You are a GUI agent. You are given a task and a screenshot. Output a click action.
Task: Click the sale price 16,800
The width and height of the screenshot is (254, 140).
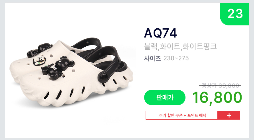[217, 98]
